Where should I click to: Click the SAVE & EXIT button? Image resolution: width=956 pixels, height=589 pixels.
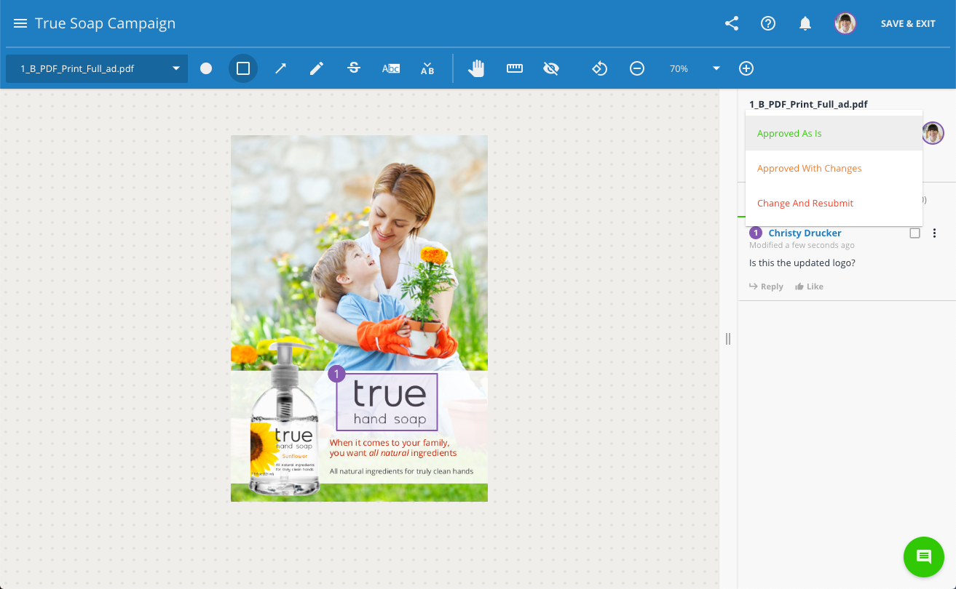pyautogui.click(x=908, y=23)
